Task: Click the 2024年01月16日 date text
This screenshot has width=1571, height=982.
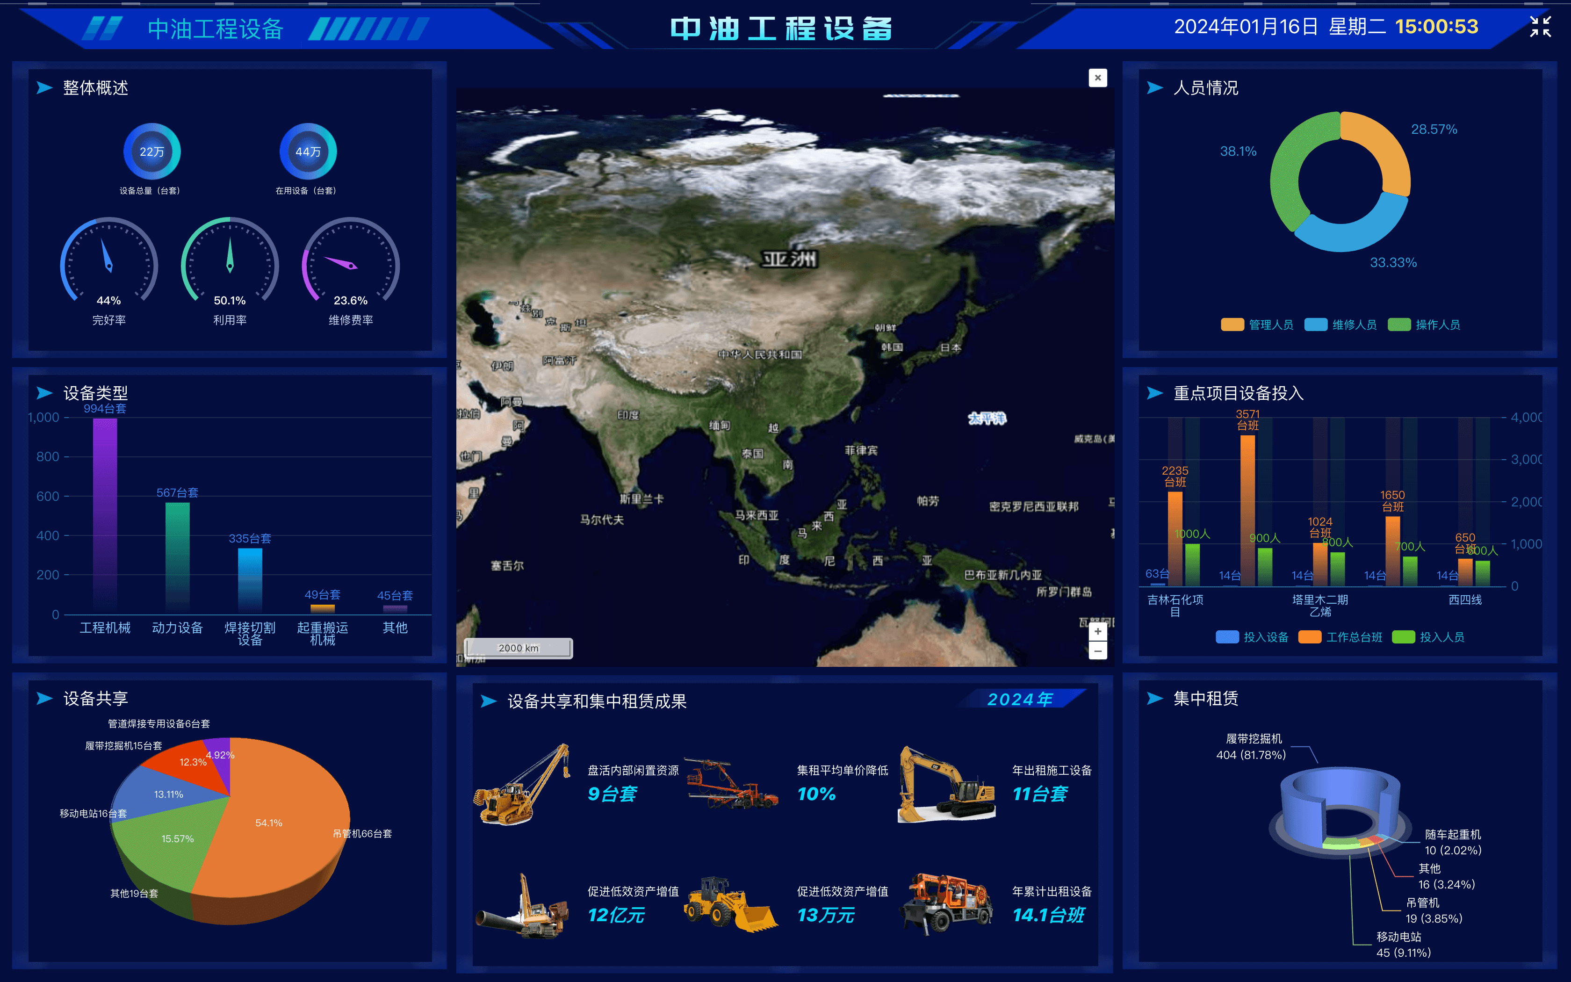Action: [1246, 27]
